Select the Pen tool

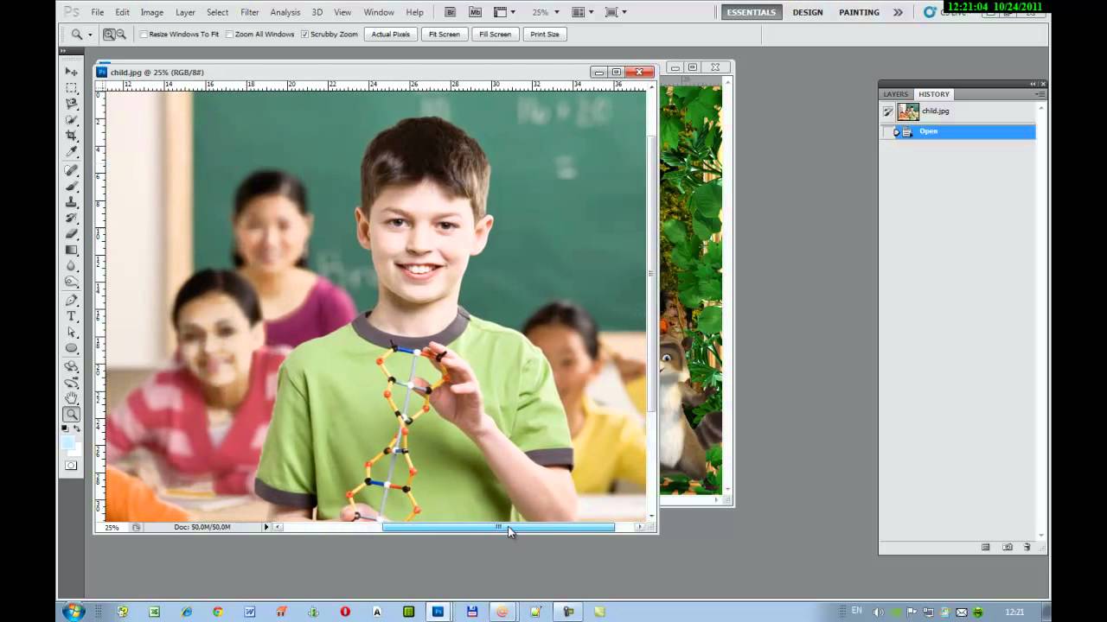click(72, 301)
